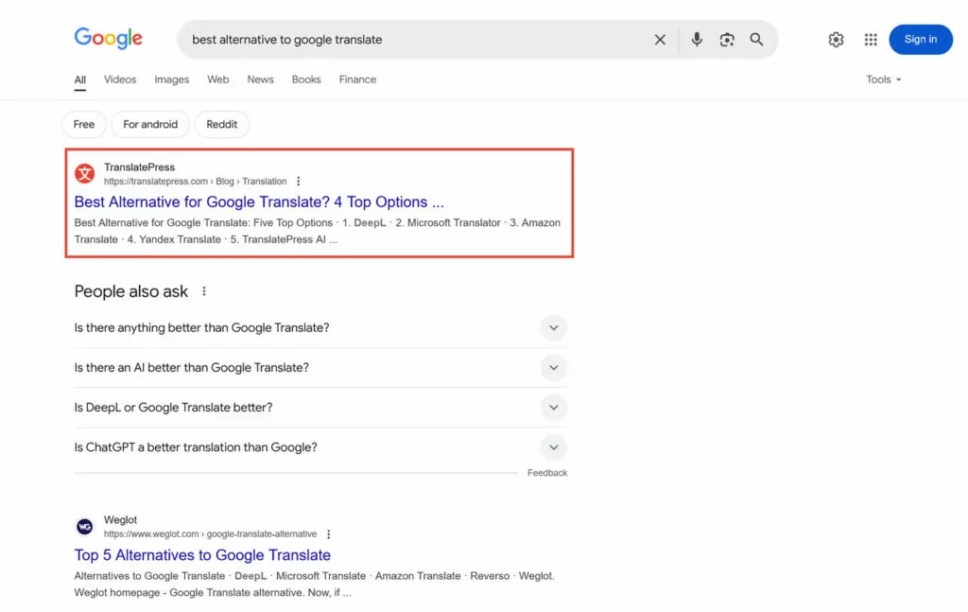Click the Feedback link
Viewport: 968px width, 612px height.
547,473
